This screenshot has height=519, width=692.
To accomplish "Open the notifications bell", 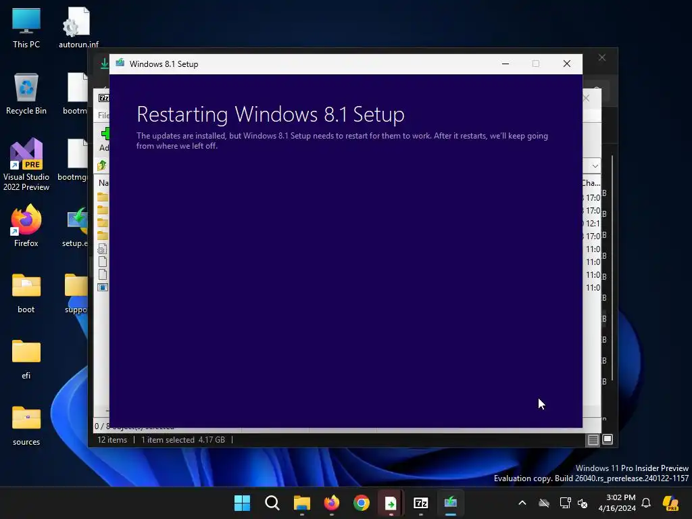I will point(646,503).
